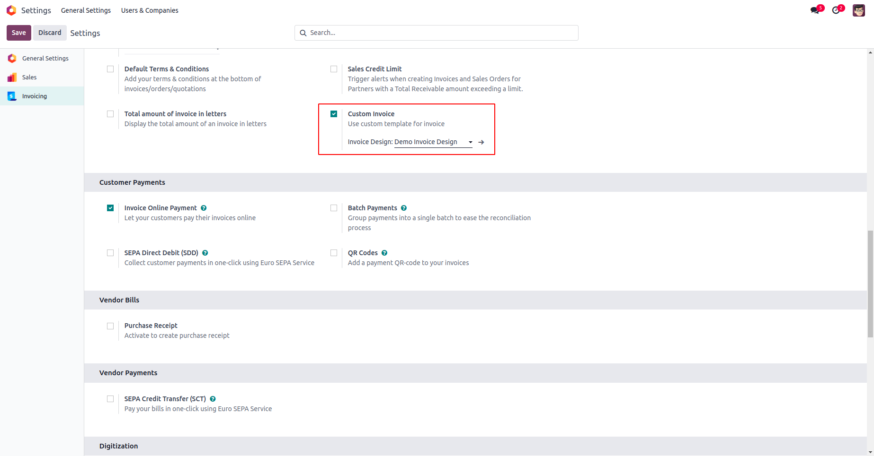The height and width of the screenshot is (456, 874).
Task: Tick the Purchase Receipt checkbox
Action: point(110,326)
